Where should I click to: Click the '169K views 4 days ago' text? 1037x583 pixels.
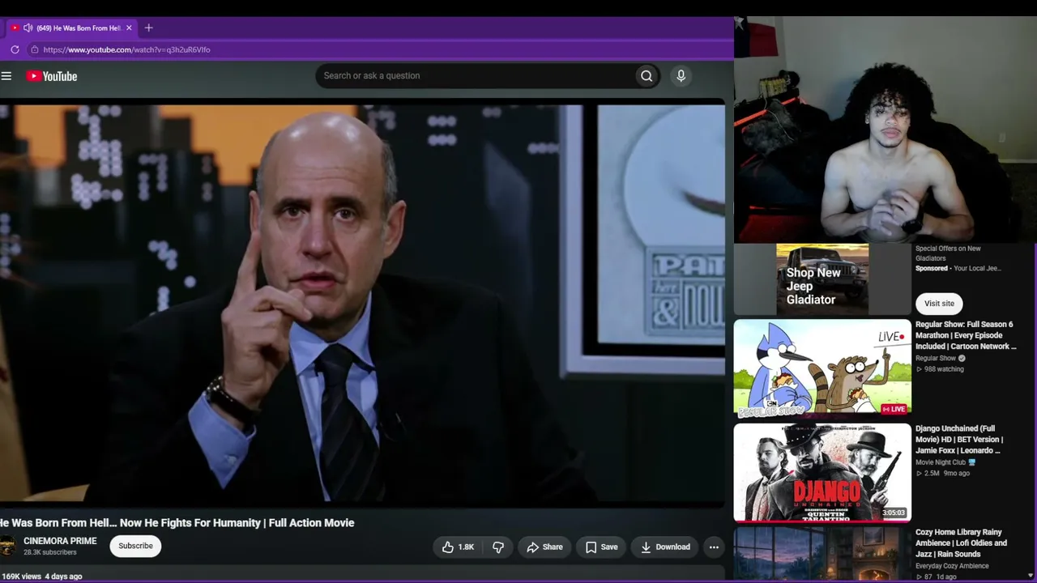pyautogui.click(x=41, y=577)
